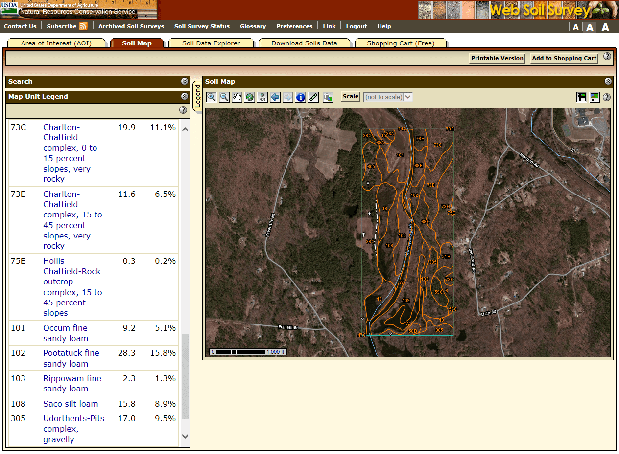
Task: Open Archived Soil Surveys
Action: coord(131,26)
